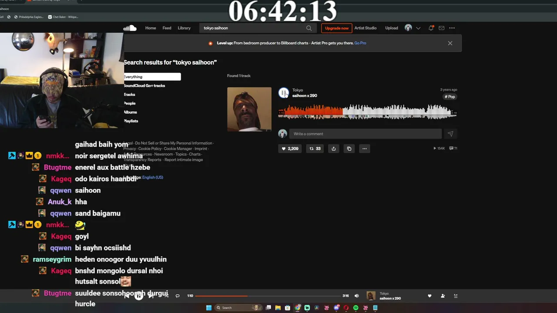Follow the artist from bottom player
The height and width of the screenshot is (313, 557).
pyautogui.click(x=443, y=296)
